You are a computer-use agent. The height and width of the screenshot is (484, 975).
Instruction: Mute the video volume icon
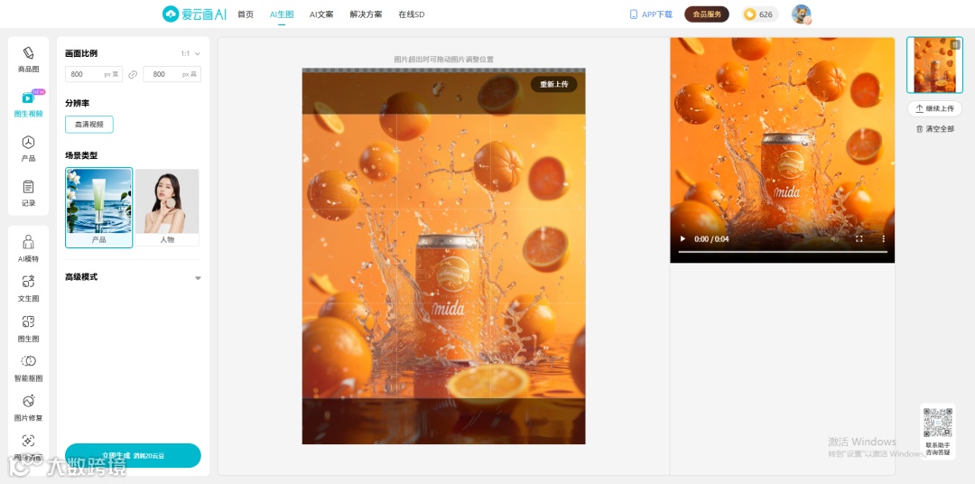tap(835, 239)
